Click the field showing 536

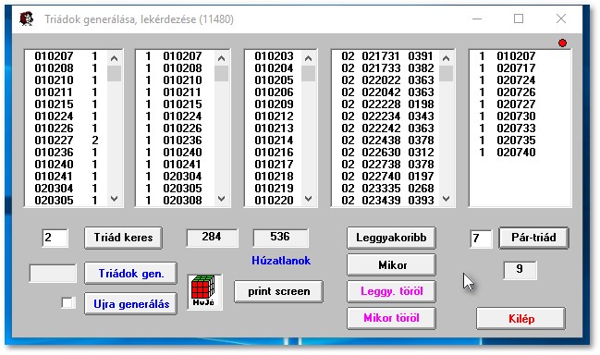click(x=280, y=238)
